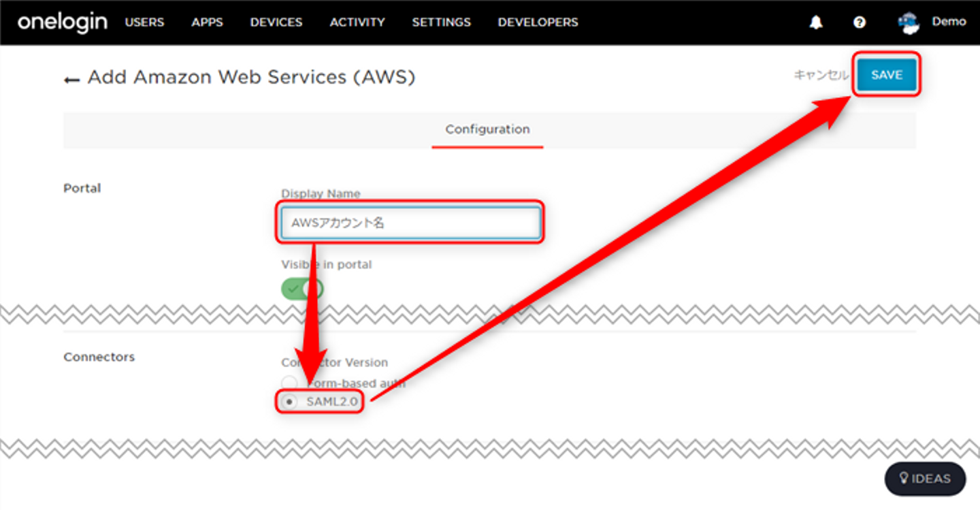Image resolution: width=980 pixels, height=510 pixels.
Task: Toggle the Visible in portal switch
Action: [301, 289]
